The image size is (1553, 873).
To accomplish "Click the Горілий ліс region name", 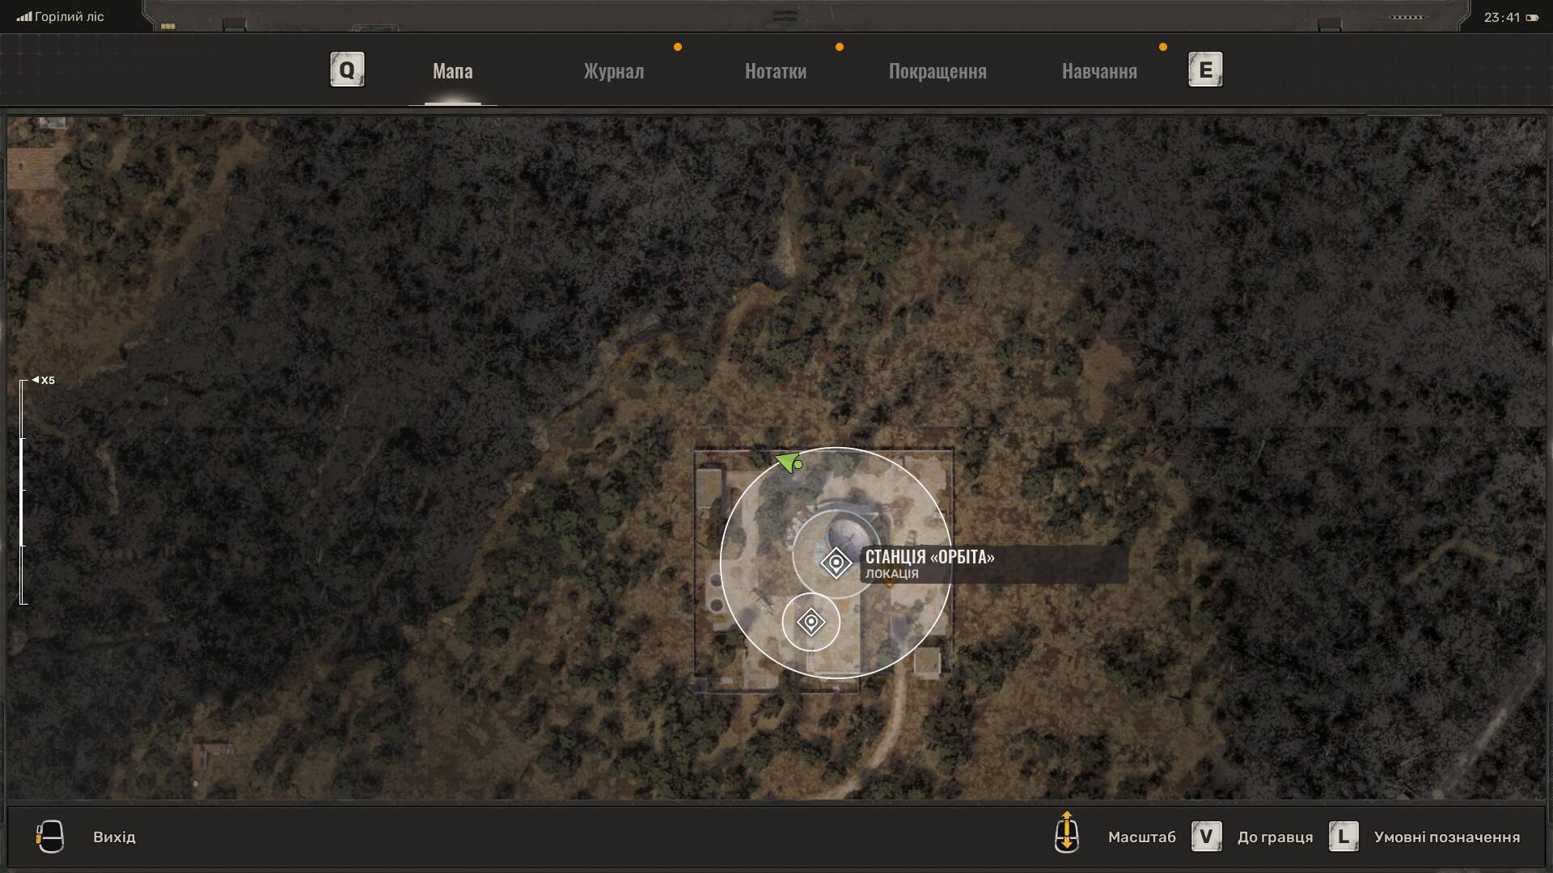I will click(70, 17).
